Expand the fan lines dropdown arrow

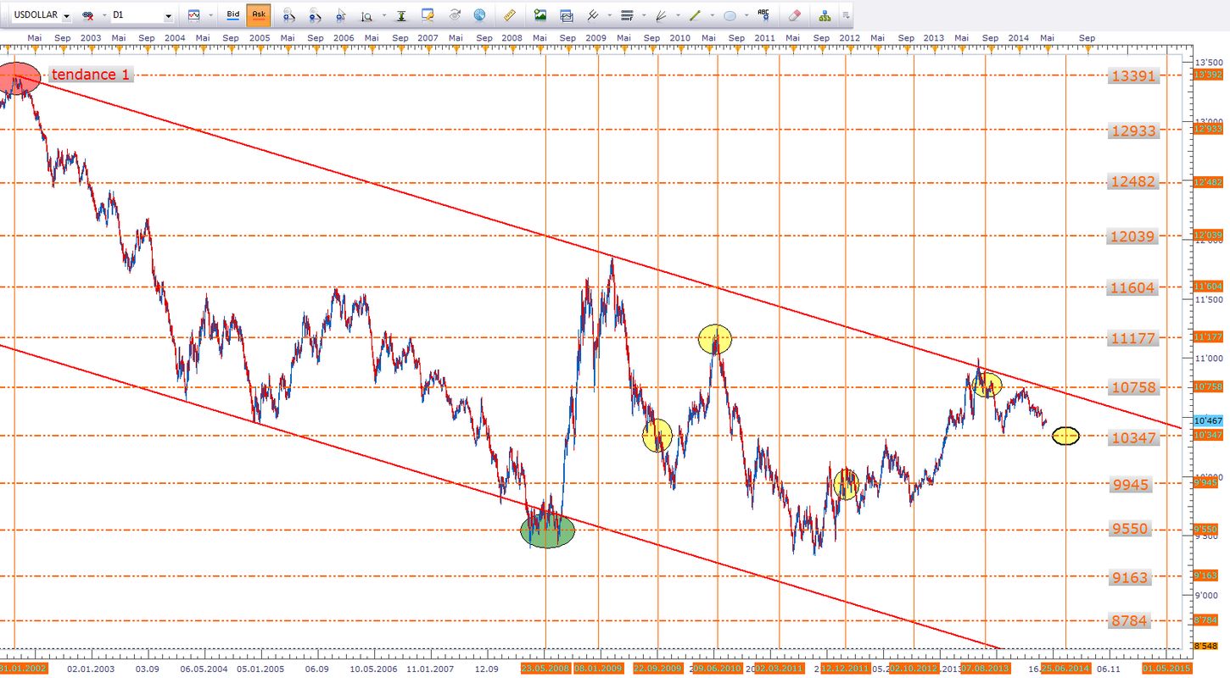(x=677, y=16)
